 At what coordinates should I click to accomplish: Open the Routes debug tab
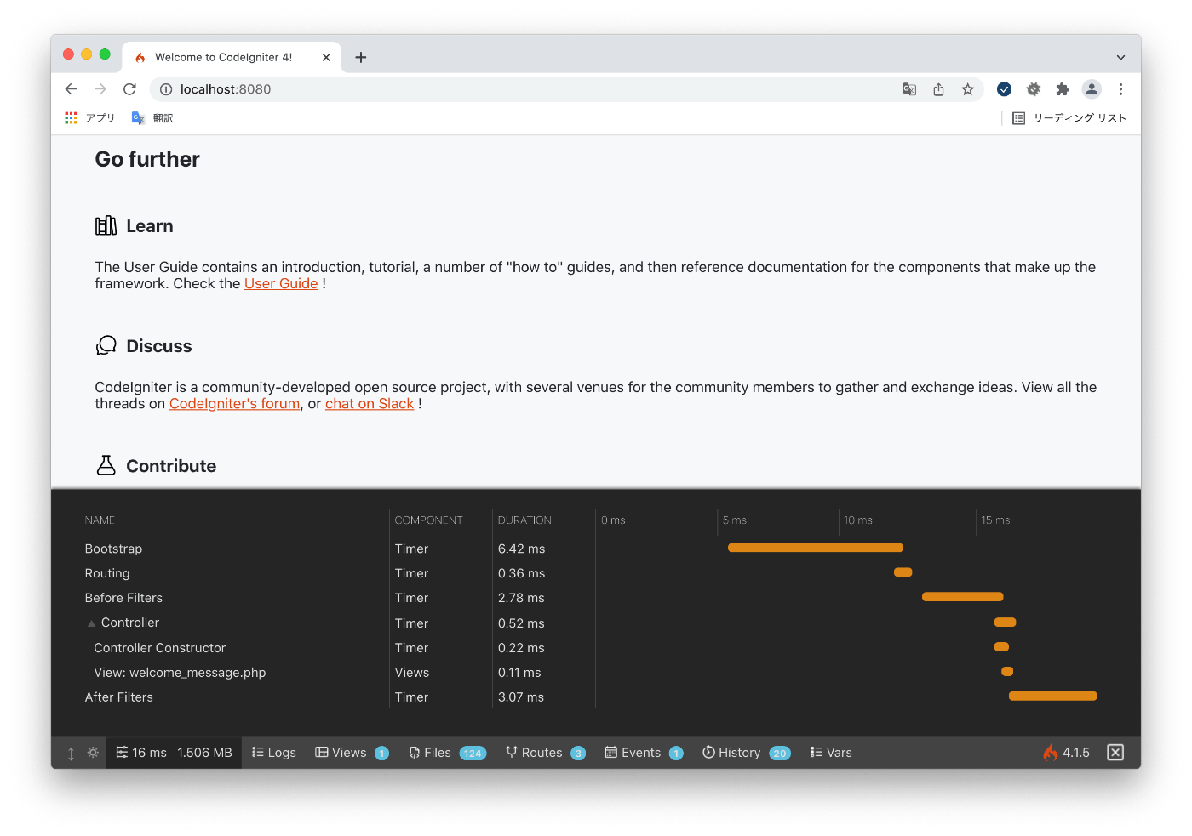click(x=545, y=753)
